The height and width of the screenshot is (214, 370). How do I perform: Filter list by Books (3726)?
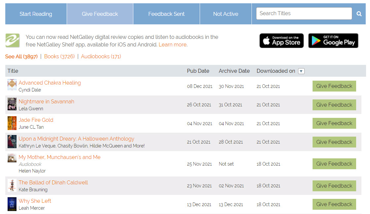(59, 56)
